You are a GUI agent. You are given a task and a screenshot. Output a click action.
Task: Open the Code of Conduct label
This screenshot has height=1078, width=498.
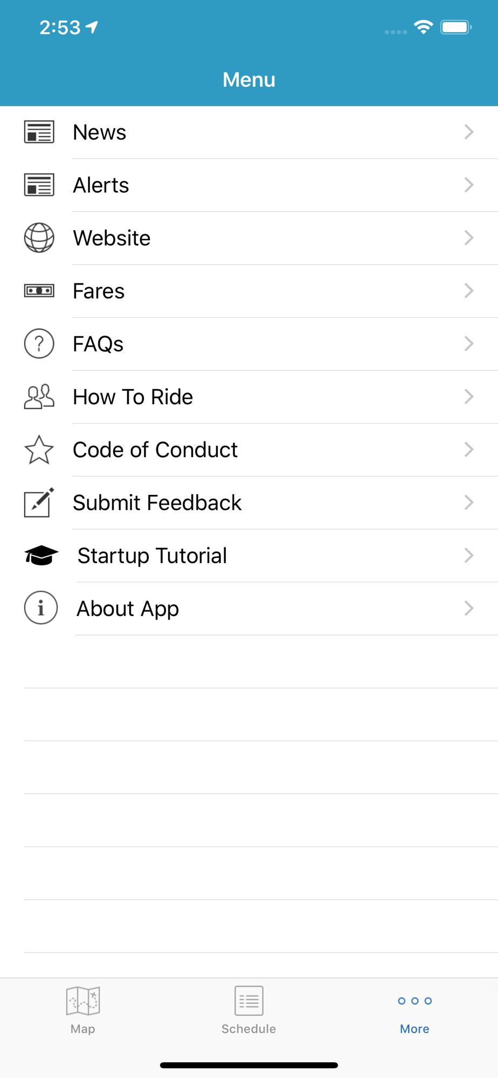pos(155,450)
